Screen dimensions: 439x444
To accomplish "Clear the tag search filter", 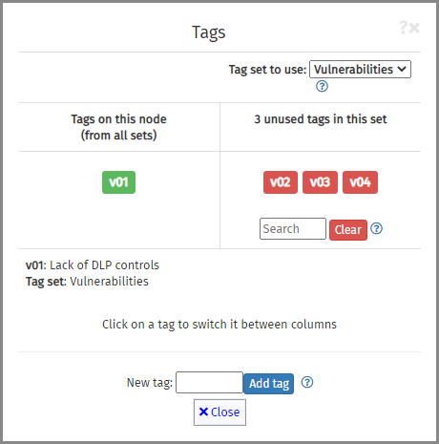I will (x=348, y=230).
